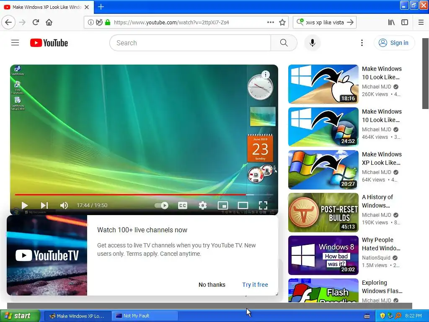Click No thanks on YouTube TV promo
The height and width of the screenshot is (322, 429).
coord(212,285)
